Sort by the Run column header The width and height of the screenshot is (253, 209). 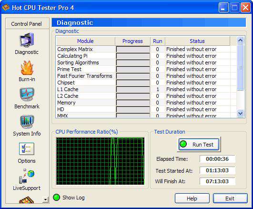pyautogui.click(x=158, y=41)
